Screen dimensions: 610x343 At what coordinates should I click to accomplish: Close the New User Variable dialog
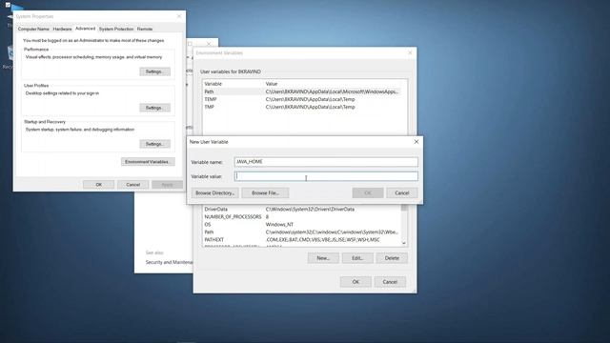417,142
